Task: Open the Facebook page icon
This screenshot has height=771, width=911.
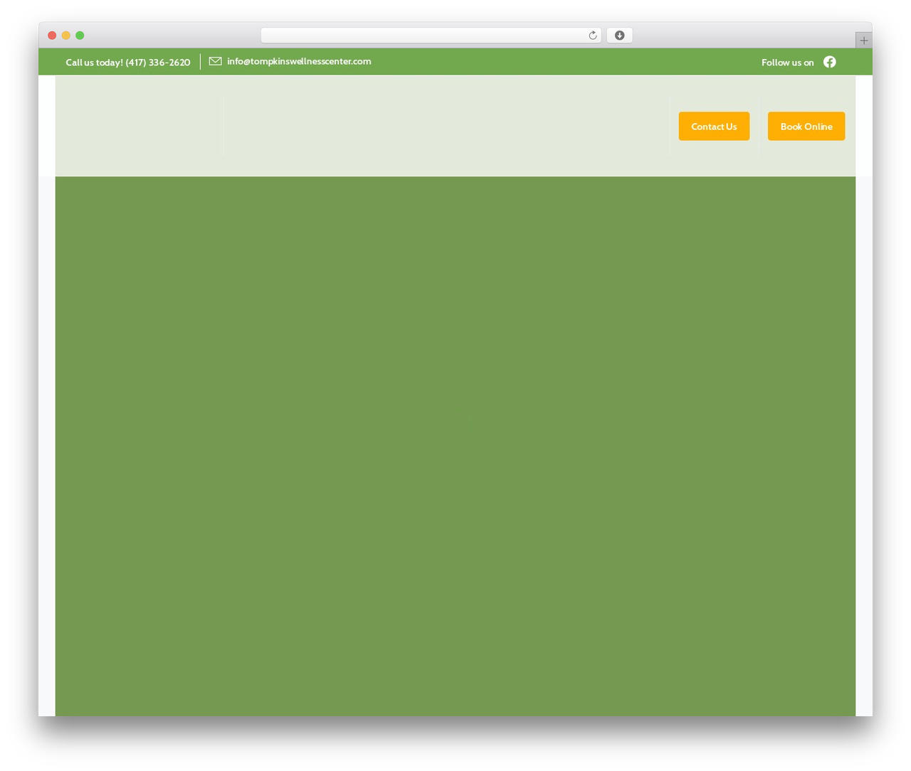Action: tap(830, 62)
